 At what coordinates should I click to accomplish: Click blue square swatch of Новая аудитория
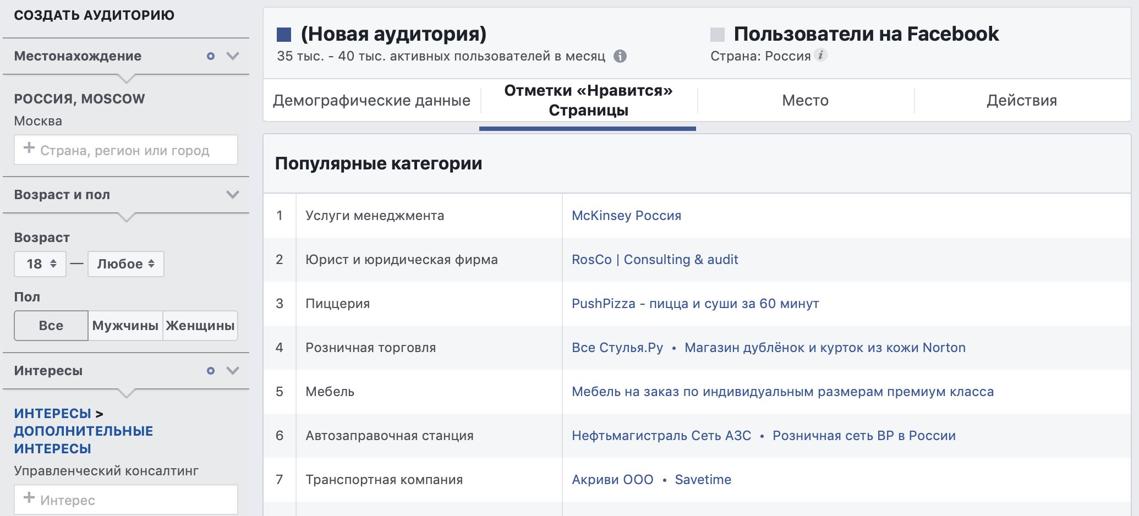click(x=284, y=35)
